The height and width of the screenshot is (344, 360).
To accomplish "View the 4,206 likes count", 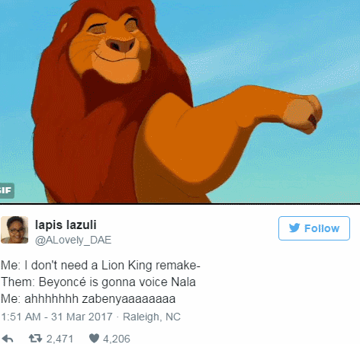I will coord(117,339).
